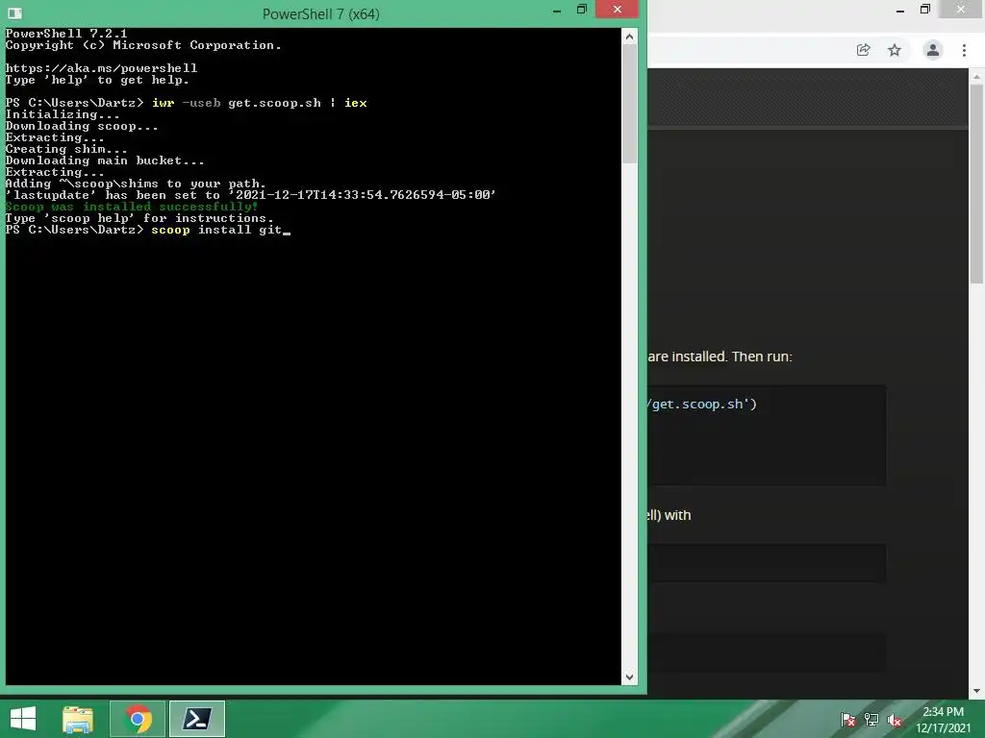Image resolution: width=985 pixels, height=738 pixels.
Task: Minimize the Chrome window
Action: coord(900,11)
